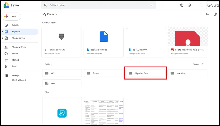Open the sample-secure.rar quick access card

(x=61, y=42)
